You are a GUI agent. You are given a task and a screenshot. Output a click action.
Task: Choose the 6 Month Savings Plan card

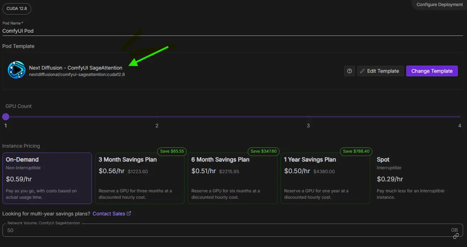coord(232,178)
